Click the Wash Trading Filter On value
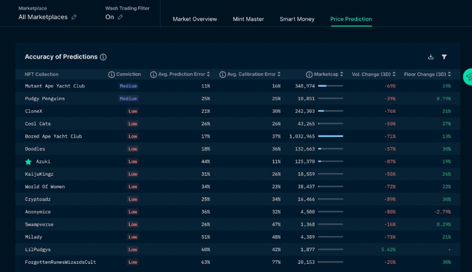The height and width of the screenshot is (272, 472). (110, 17)
